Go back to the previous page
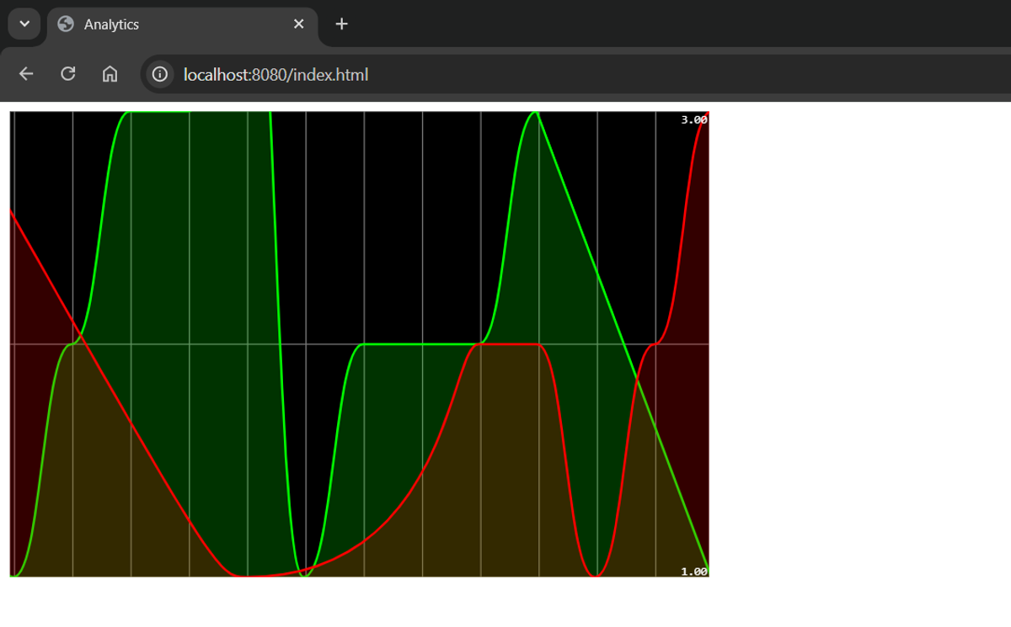Image resolution: width=1011 pixels, height=627 pixels. 26,74
